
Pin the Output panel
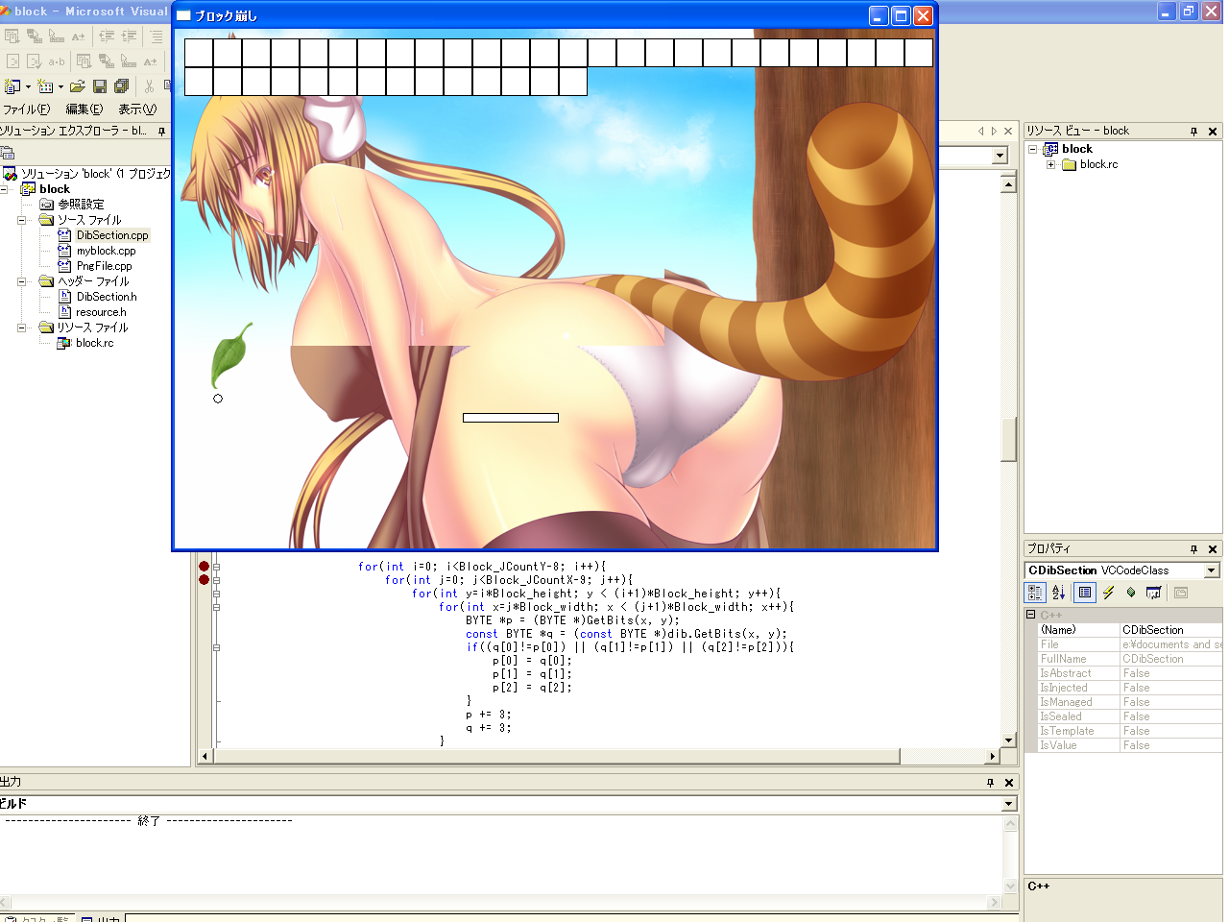(991, 783)
